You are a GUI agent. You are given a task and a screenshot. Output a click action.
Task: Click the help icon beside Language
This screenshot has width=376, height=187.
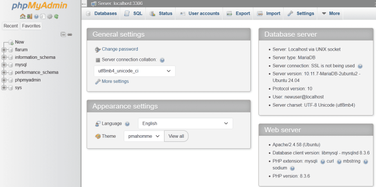pyautogui.click(x=127, y=124)
